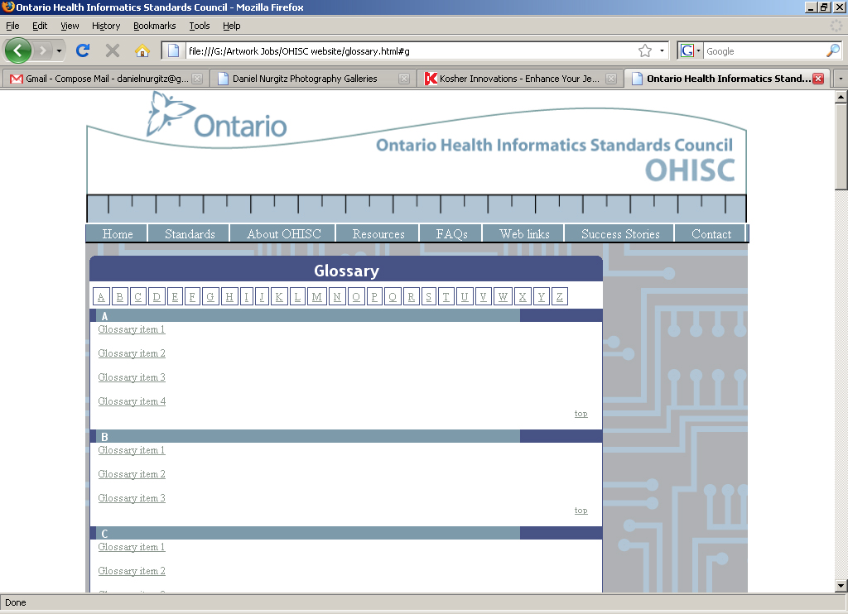
Task: Bookmark this page with the star icon
Action: click(x=645, y=50)
